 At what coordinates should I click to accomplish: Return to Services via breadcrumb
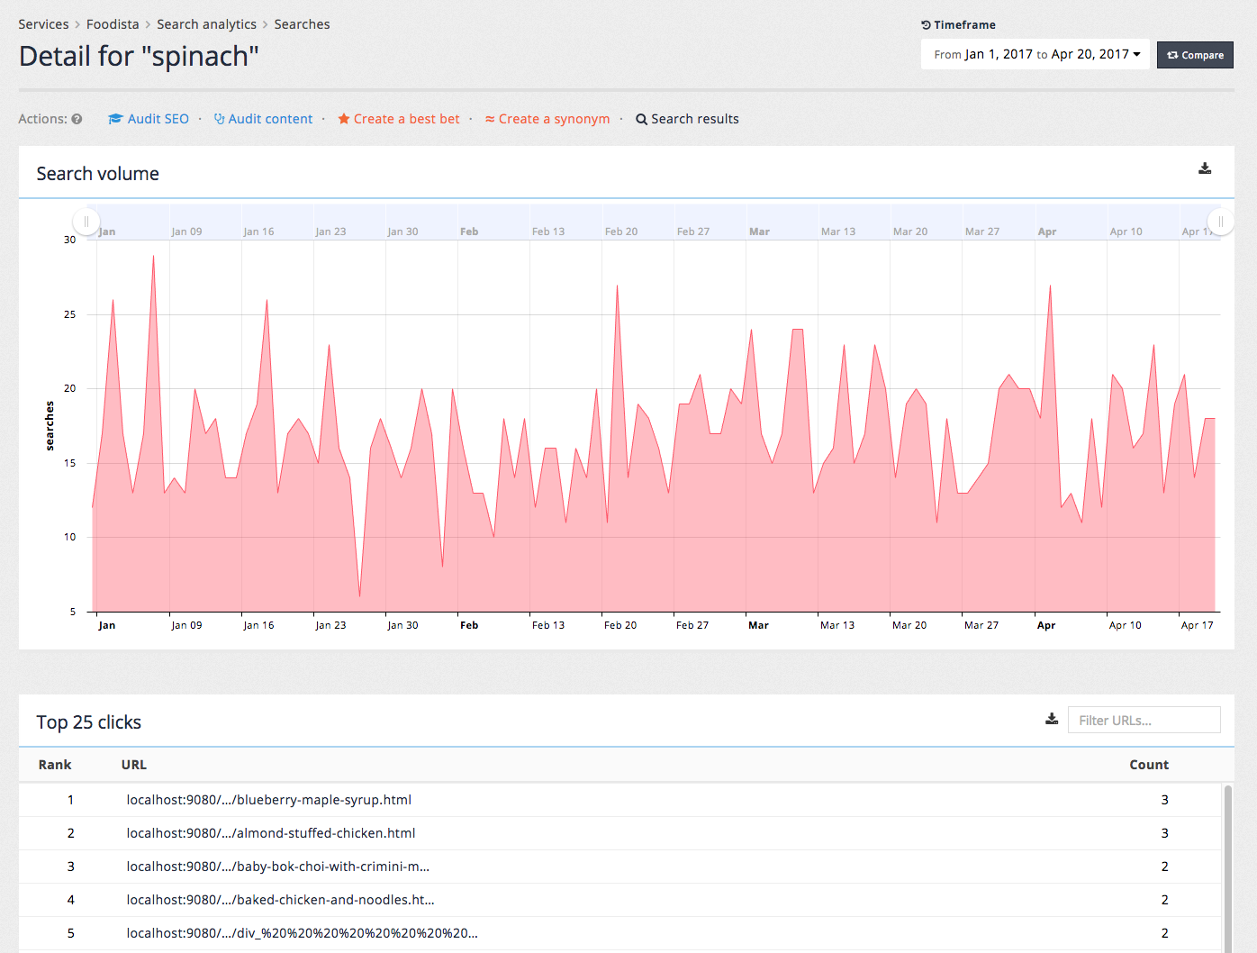(43, 24)
